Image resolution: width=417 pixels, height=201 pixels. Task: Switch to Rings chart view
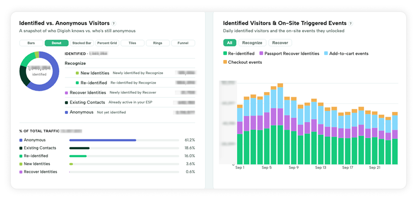coord(158,43)
